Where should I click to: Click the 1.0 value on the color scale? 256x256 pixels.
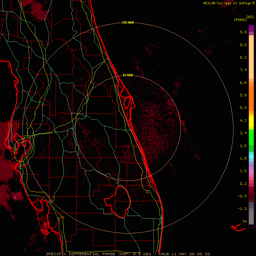[243, 171]
